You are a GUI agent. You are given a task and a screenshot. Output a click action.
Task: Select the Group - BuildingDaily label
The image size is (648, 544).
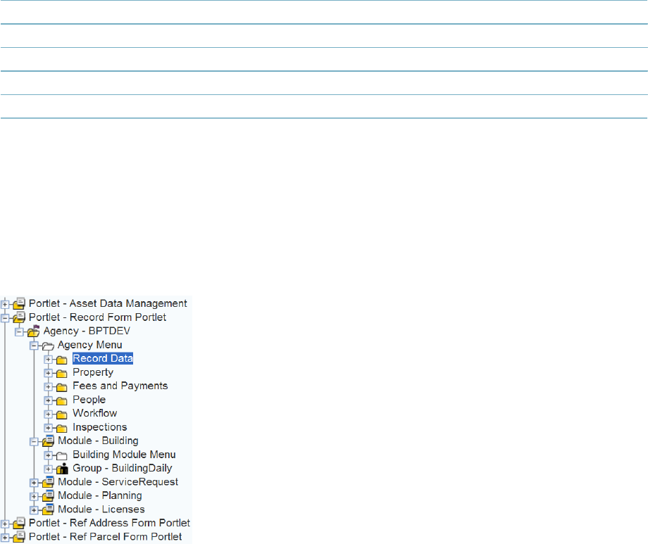pos(123,468)
